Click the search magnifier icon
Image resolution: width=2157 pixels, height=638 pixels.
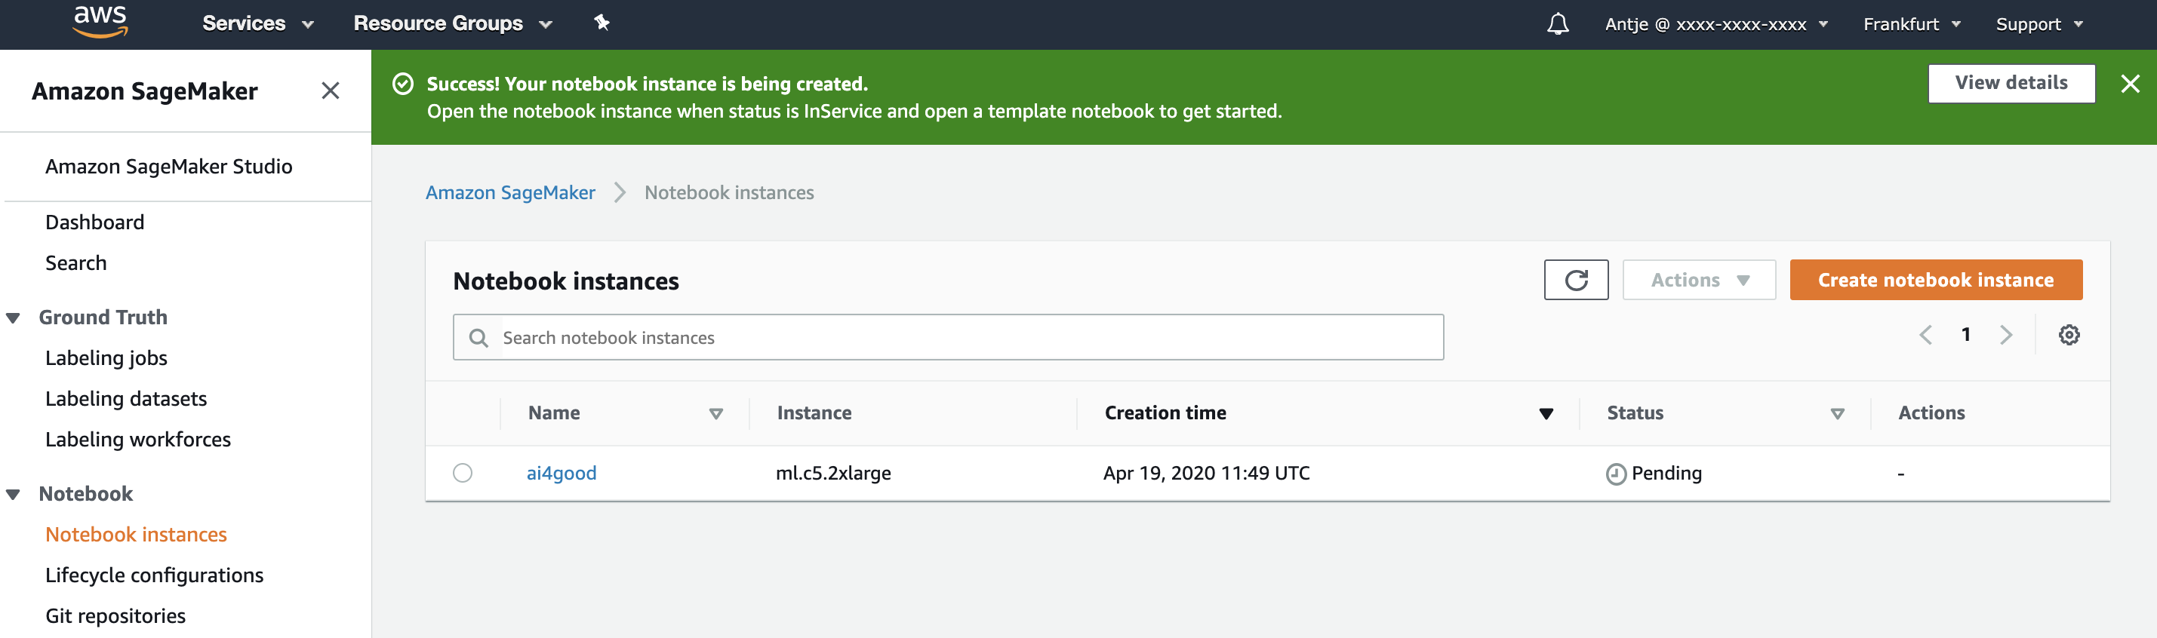478,338
